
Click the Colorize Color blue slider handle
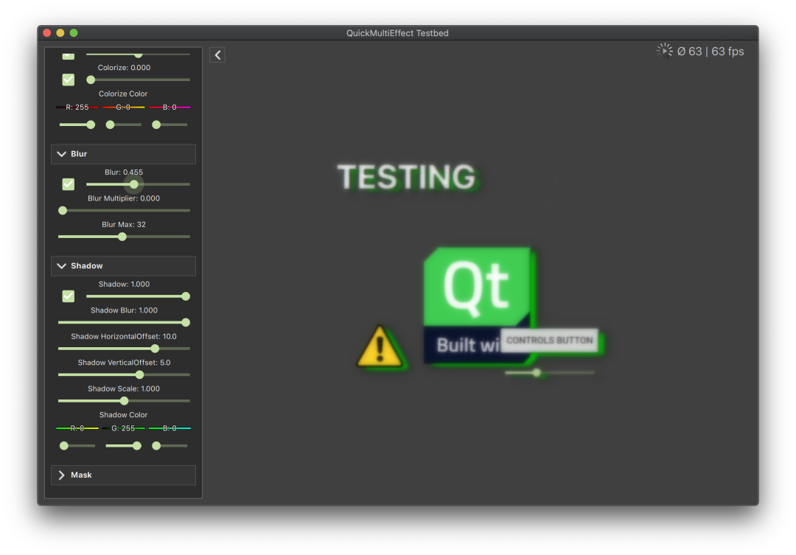156,125
